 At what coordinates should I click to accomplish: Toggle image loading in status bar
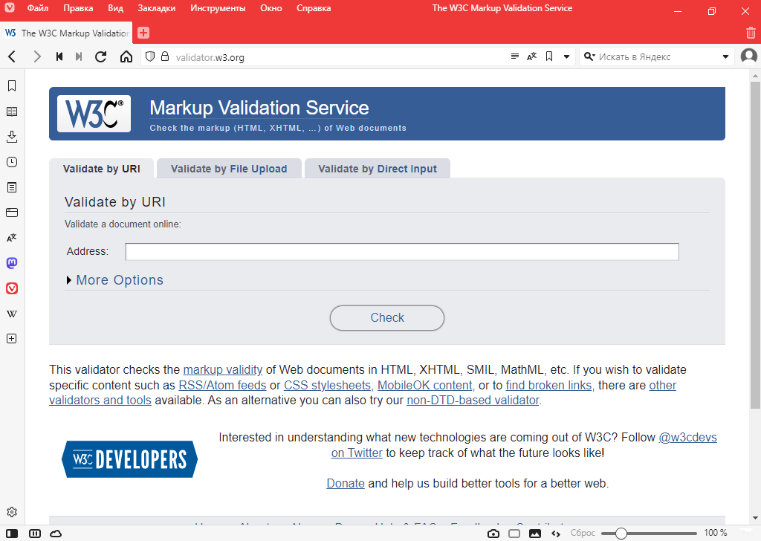pyautogui.click(x=534, y=533)
